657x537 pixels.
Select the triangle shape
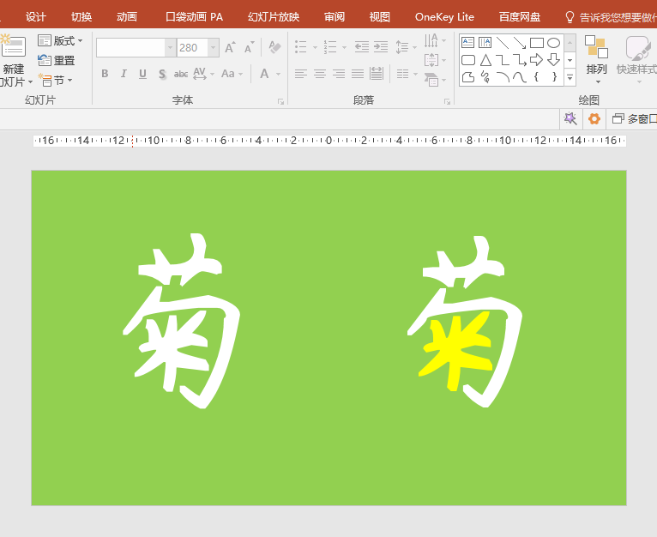point(485,60)
